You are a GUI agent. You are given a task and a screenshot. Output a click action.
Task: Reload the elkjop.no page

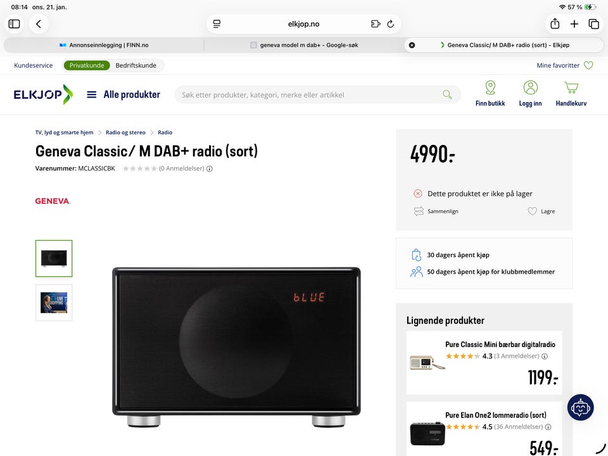pyautogui.click(x=391, y=24)
